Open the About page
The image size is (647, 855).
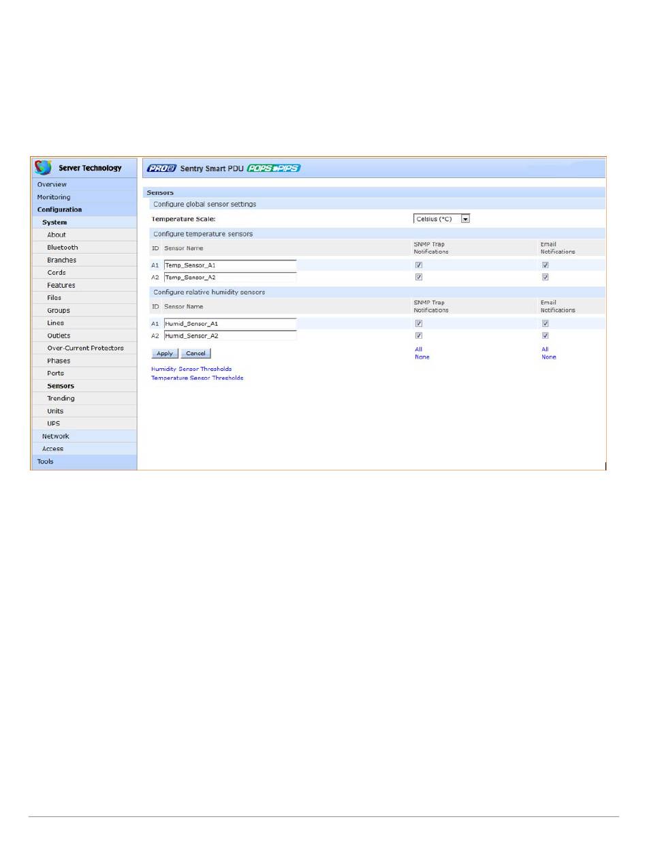click(84, 235)
